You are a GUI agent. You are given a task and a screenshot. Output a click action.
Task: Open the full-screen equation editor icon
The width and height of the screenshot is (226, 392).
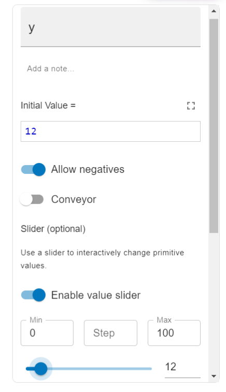pos(191,106)
